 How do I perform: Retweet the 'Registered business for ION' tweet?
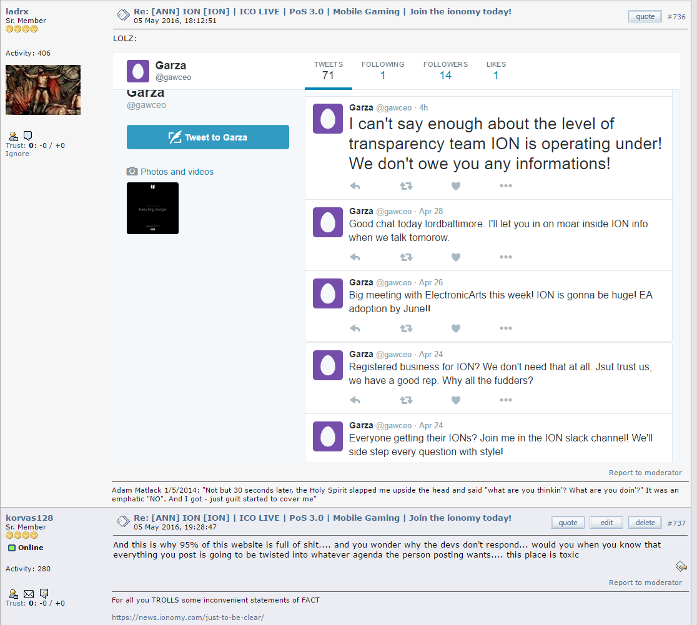coord(407,400)
